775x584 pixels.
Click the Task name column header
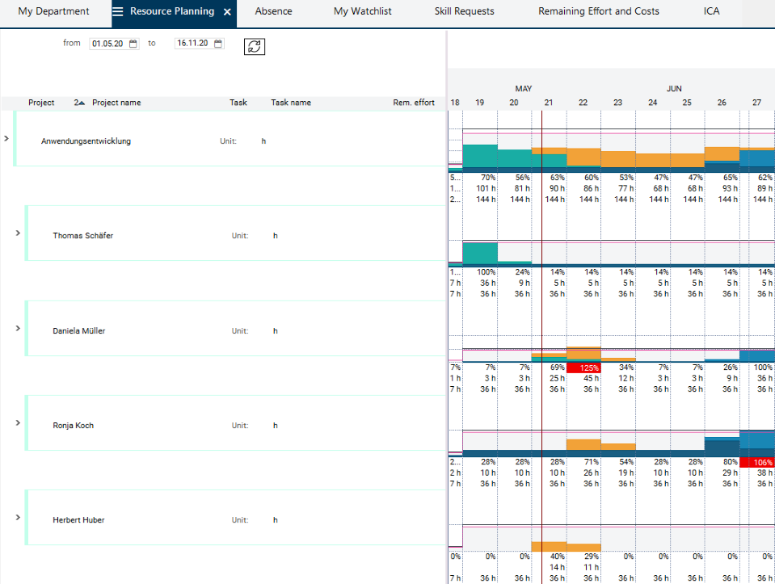(291, 103)
